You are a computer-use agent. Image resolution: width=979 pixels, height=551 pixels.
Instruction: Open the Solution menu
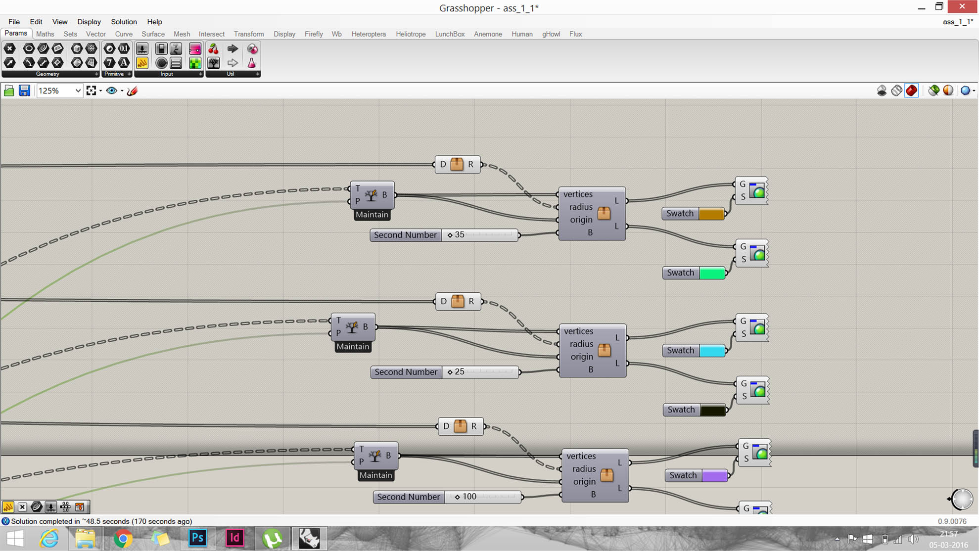pos(123,22)
